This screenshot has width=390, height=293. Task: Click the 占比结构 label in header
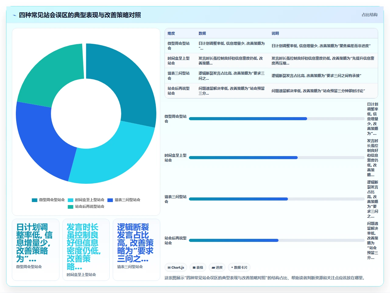click(369, 15)
